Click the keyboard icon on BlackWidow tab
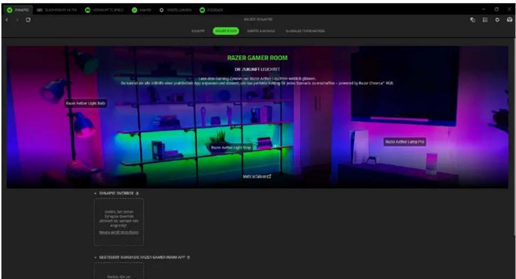This screenshot has height=279, width=516. 40,9
